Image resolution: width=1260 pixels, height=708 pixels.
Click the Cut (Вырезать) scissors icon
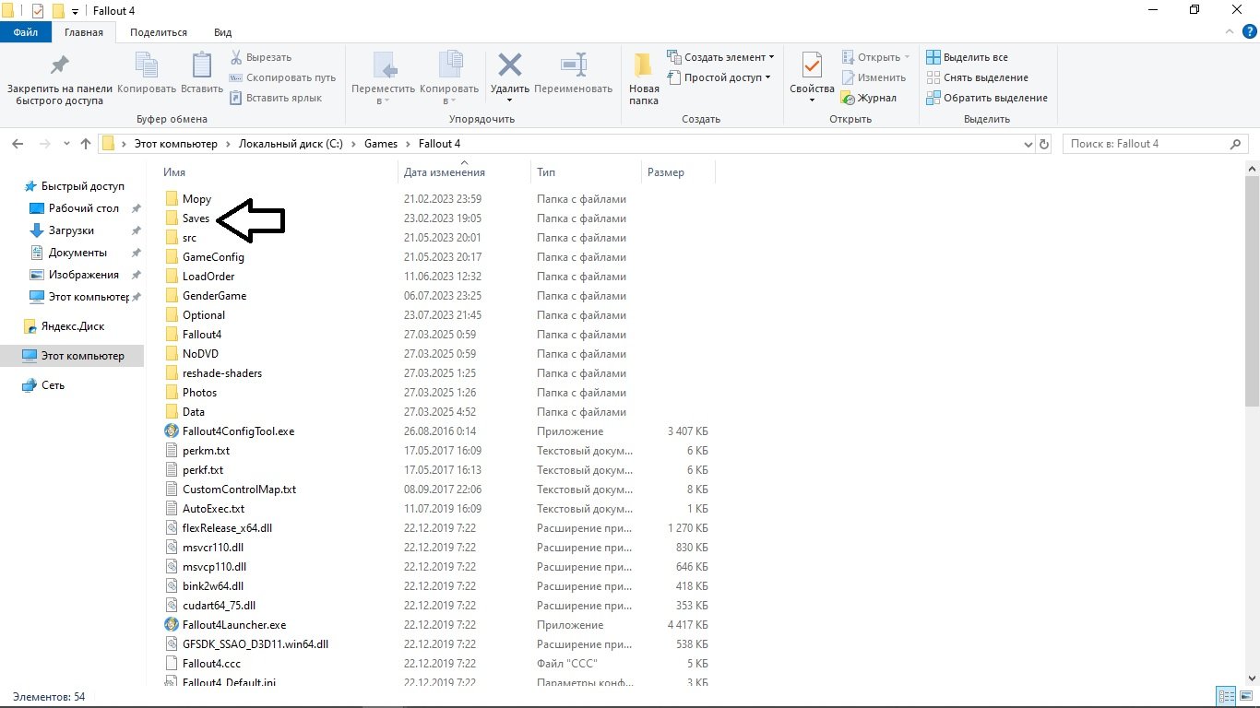pos(236,57)
